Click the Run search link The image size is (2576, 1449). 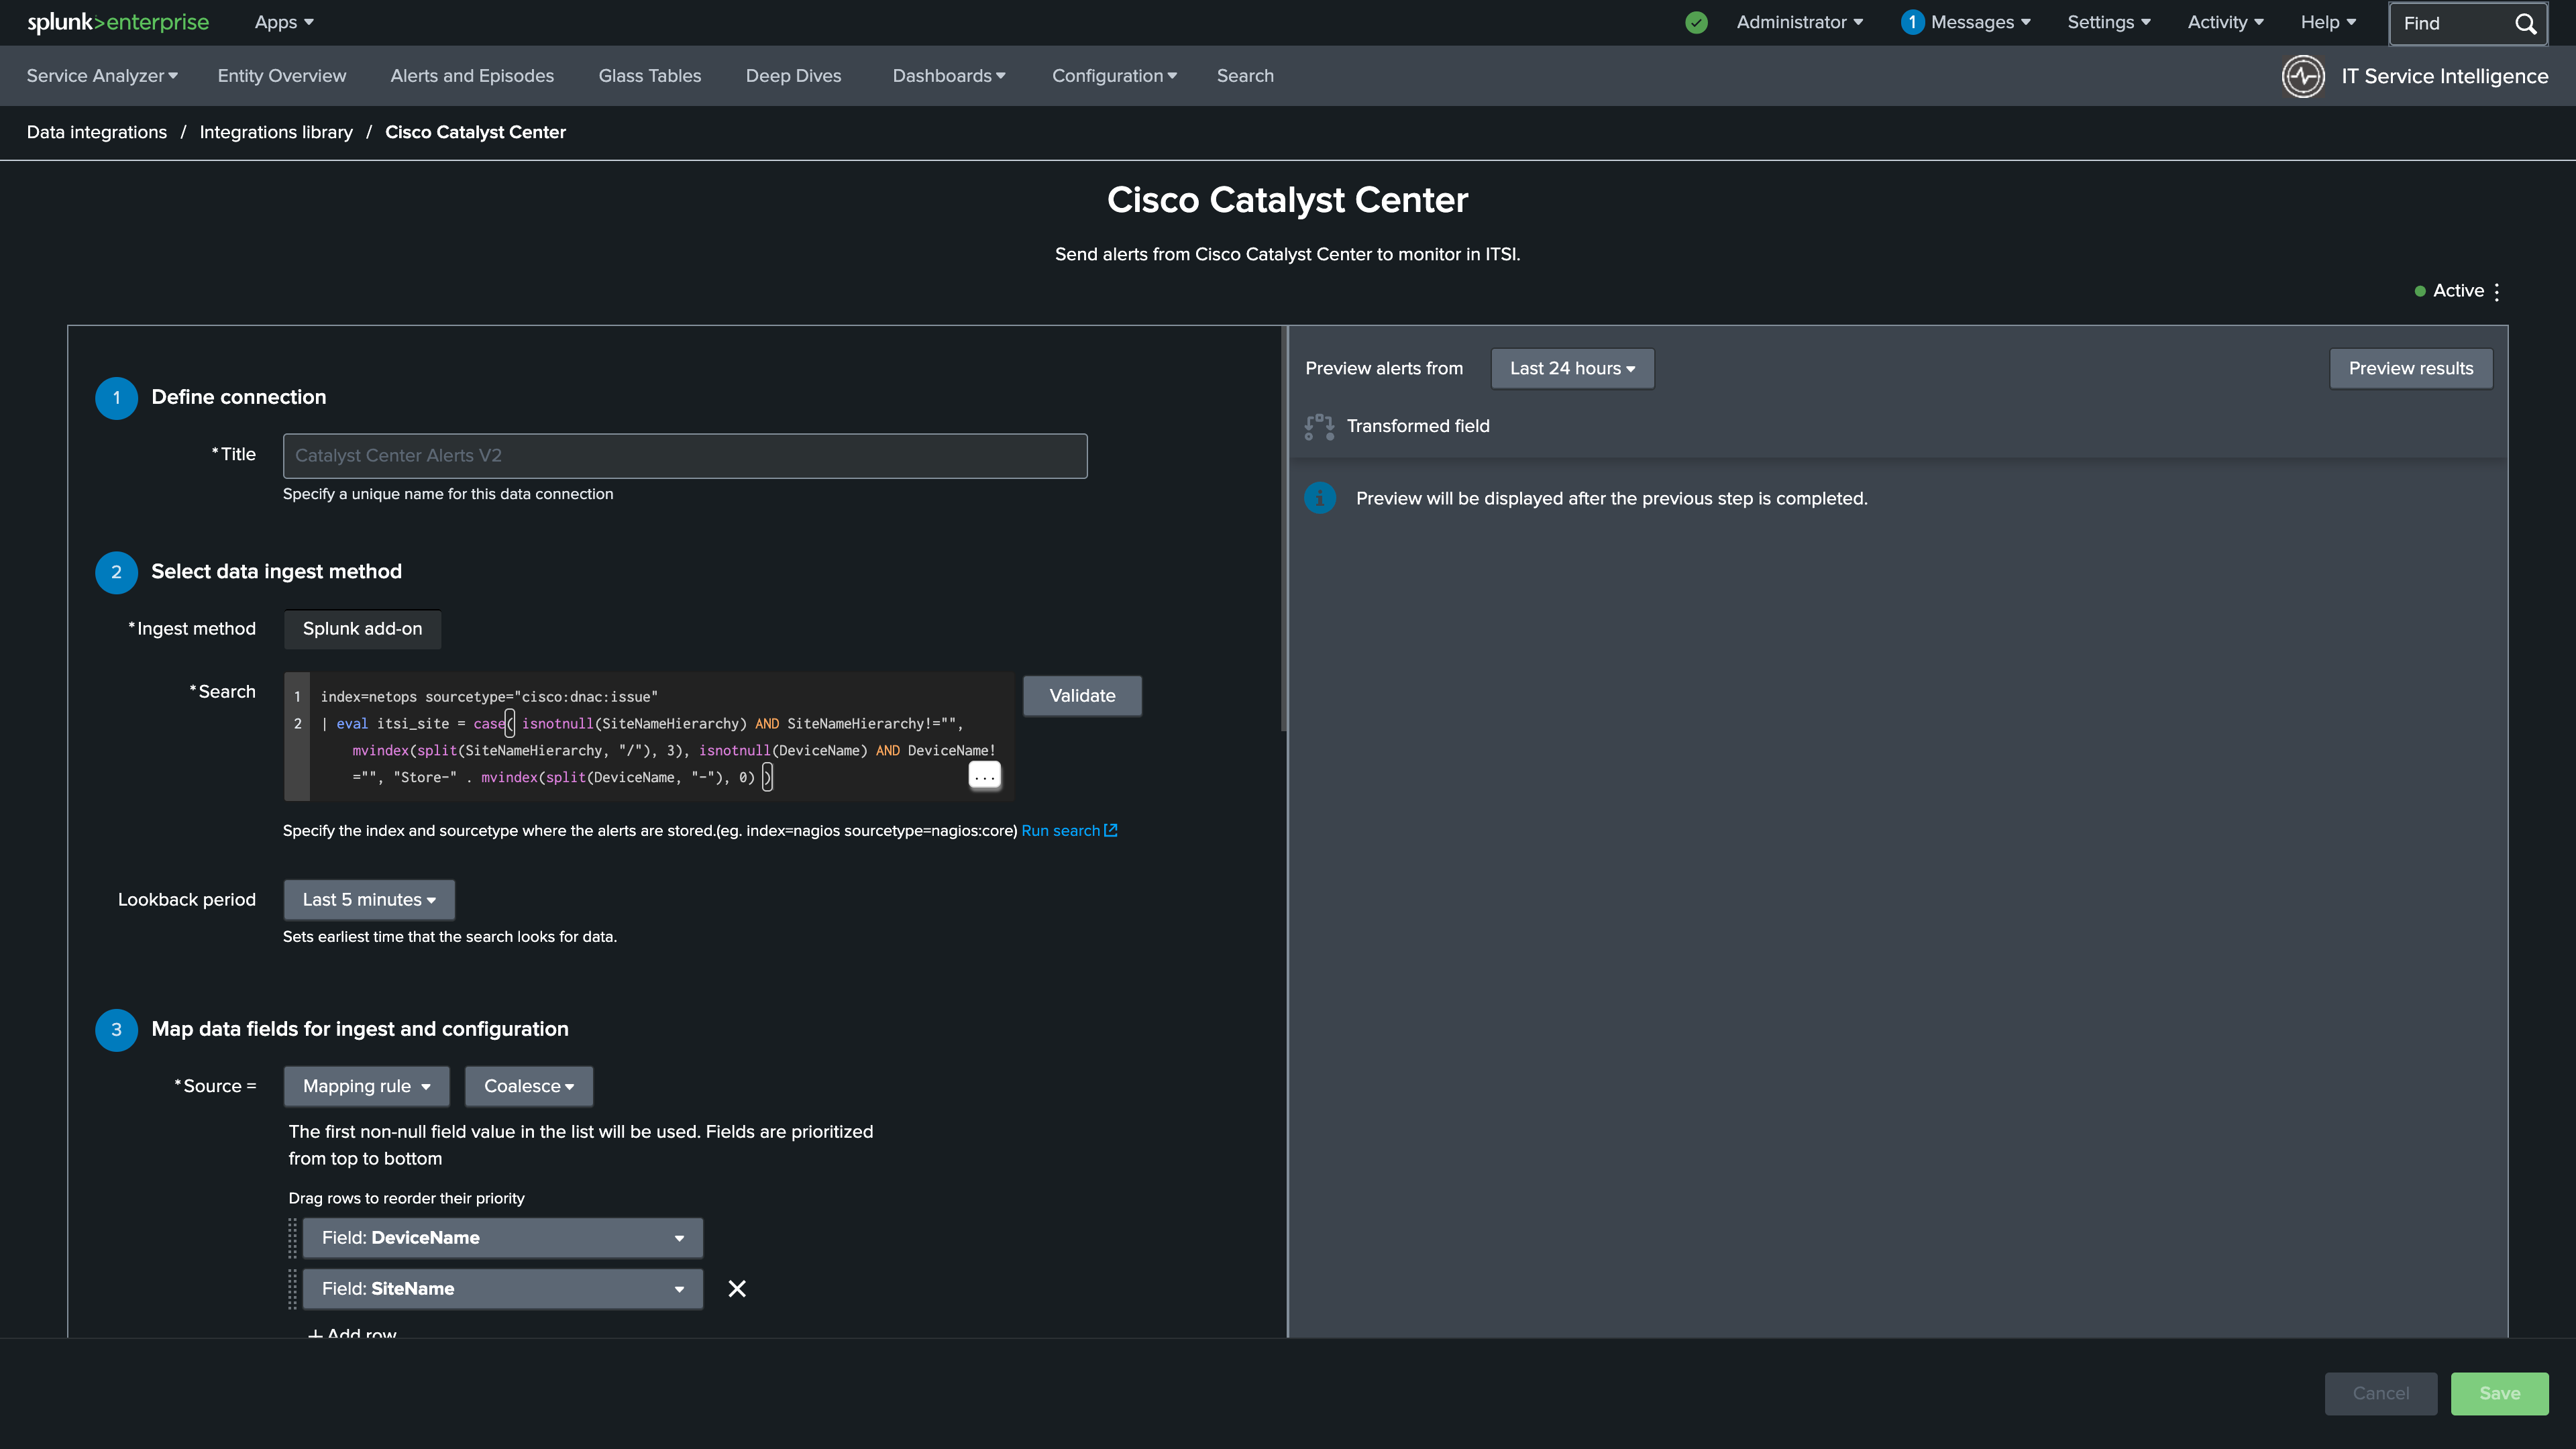pyautogui.click(x=1069, y=831)
